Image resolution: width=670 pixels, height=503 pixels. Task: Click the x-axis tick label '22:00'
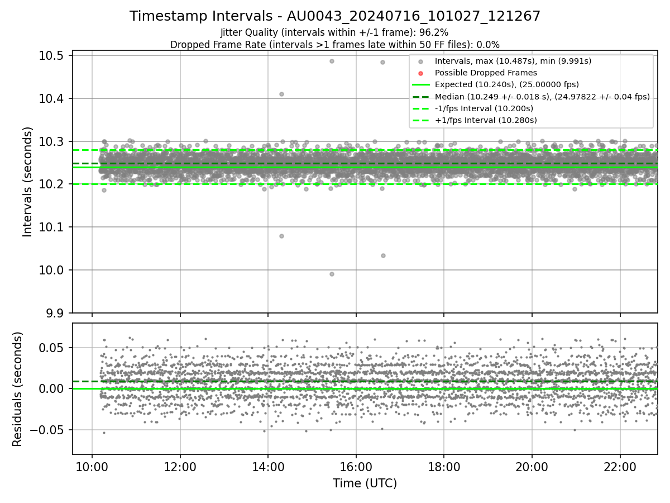(x=620, y=467)
